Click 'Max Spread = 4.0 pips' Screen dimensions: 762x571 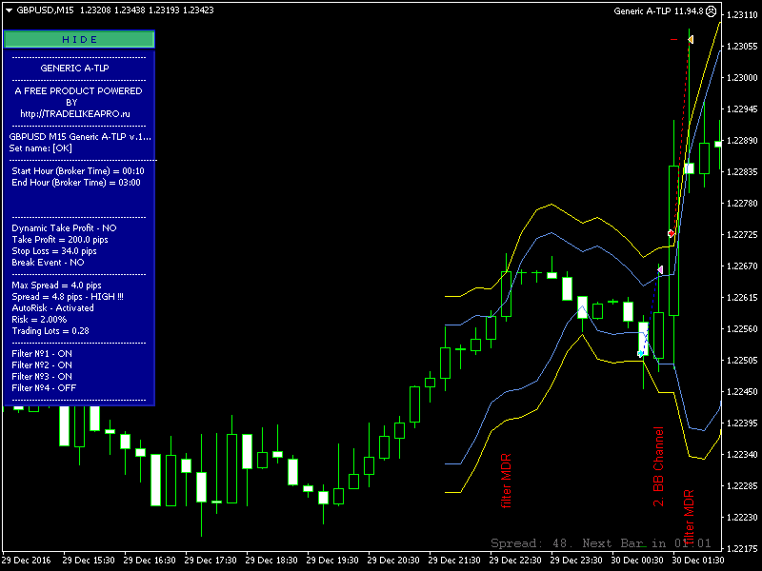(56, 285)
